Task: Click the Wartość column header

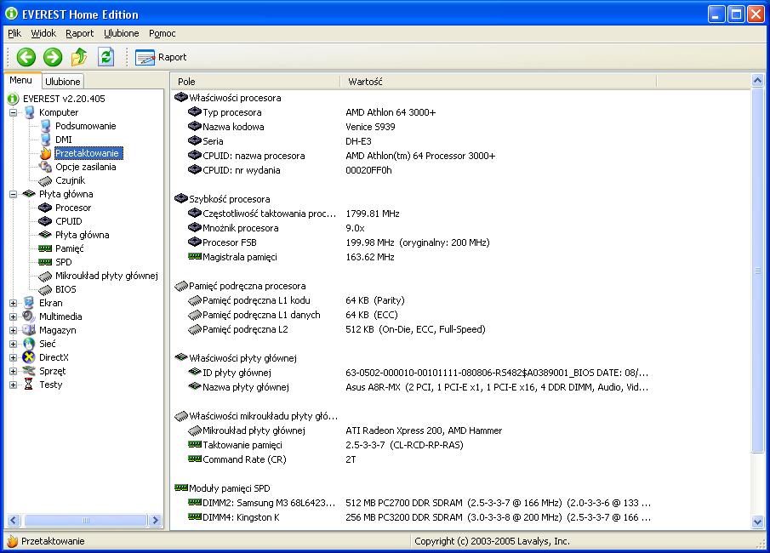Action: tap(498, 82)
